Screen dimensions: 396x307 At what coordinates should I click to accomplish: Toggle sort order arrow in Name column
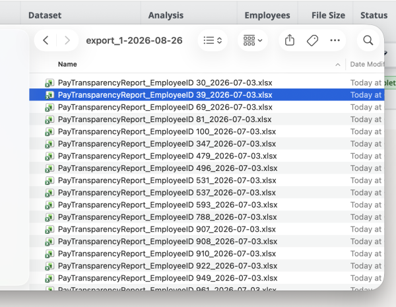[338, 65]
